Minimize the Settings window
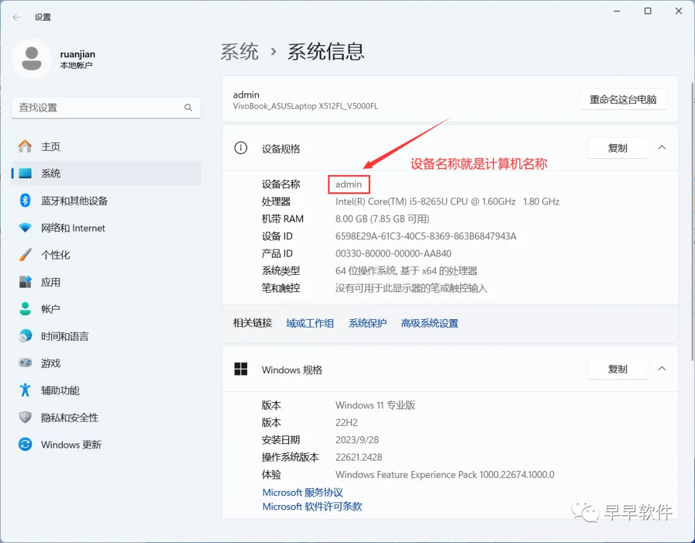695x543 pixels. pyautogui.click(x=616, y=11)
